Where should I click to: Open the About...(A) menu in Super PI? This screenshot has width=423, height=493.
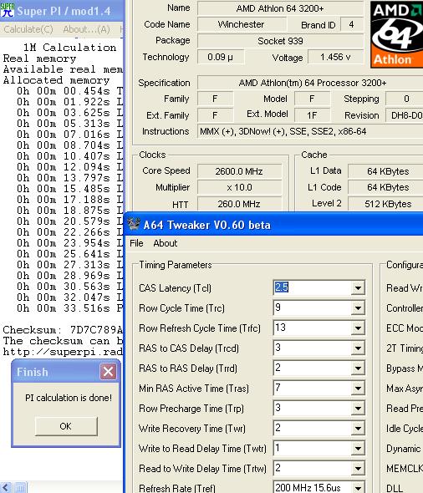click(x=86, y=29)
